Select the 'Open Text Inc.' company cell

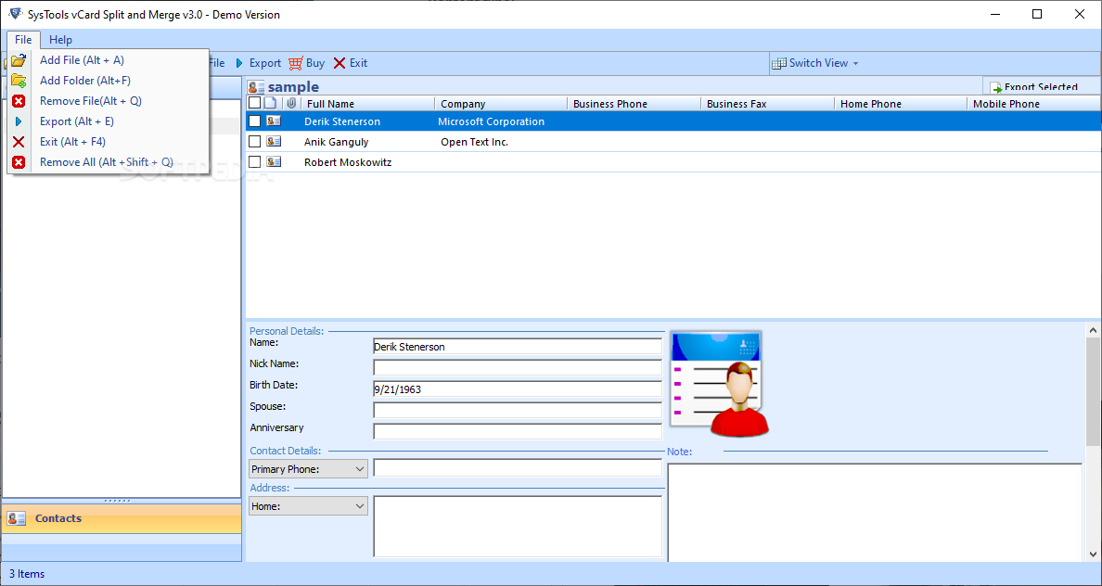pyautogui.click(x=474, y=142)
